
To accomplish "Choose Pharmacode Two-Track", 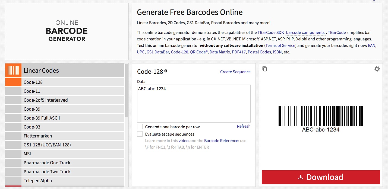I will coord(65,172).
